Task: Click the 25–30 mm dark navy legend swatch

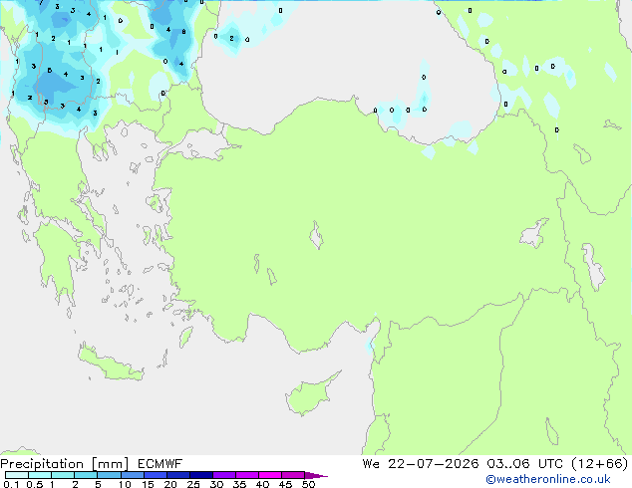Action: point(201,475)
